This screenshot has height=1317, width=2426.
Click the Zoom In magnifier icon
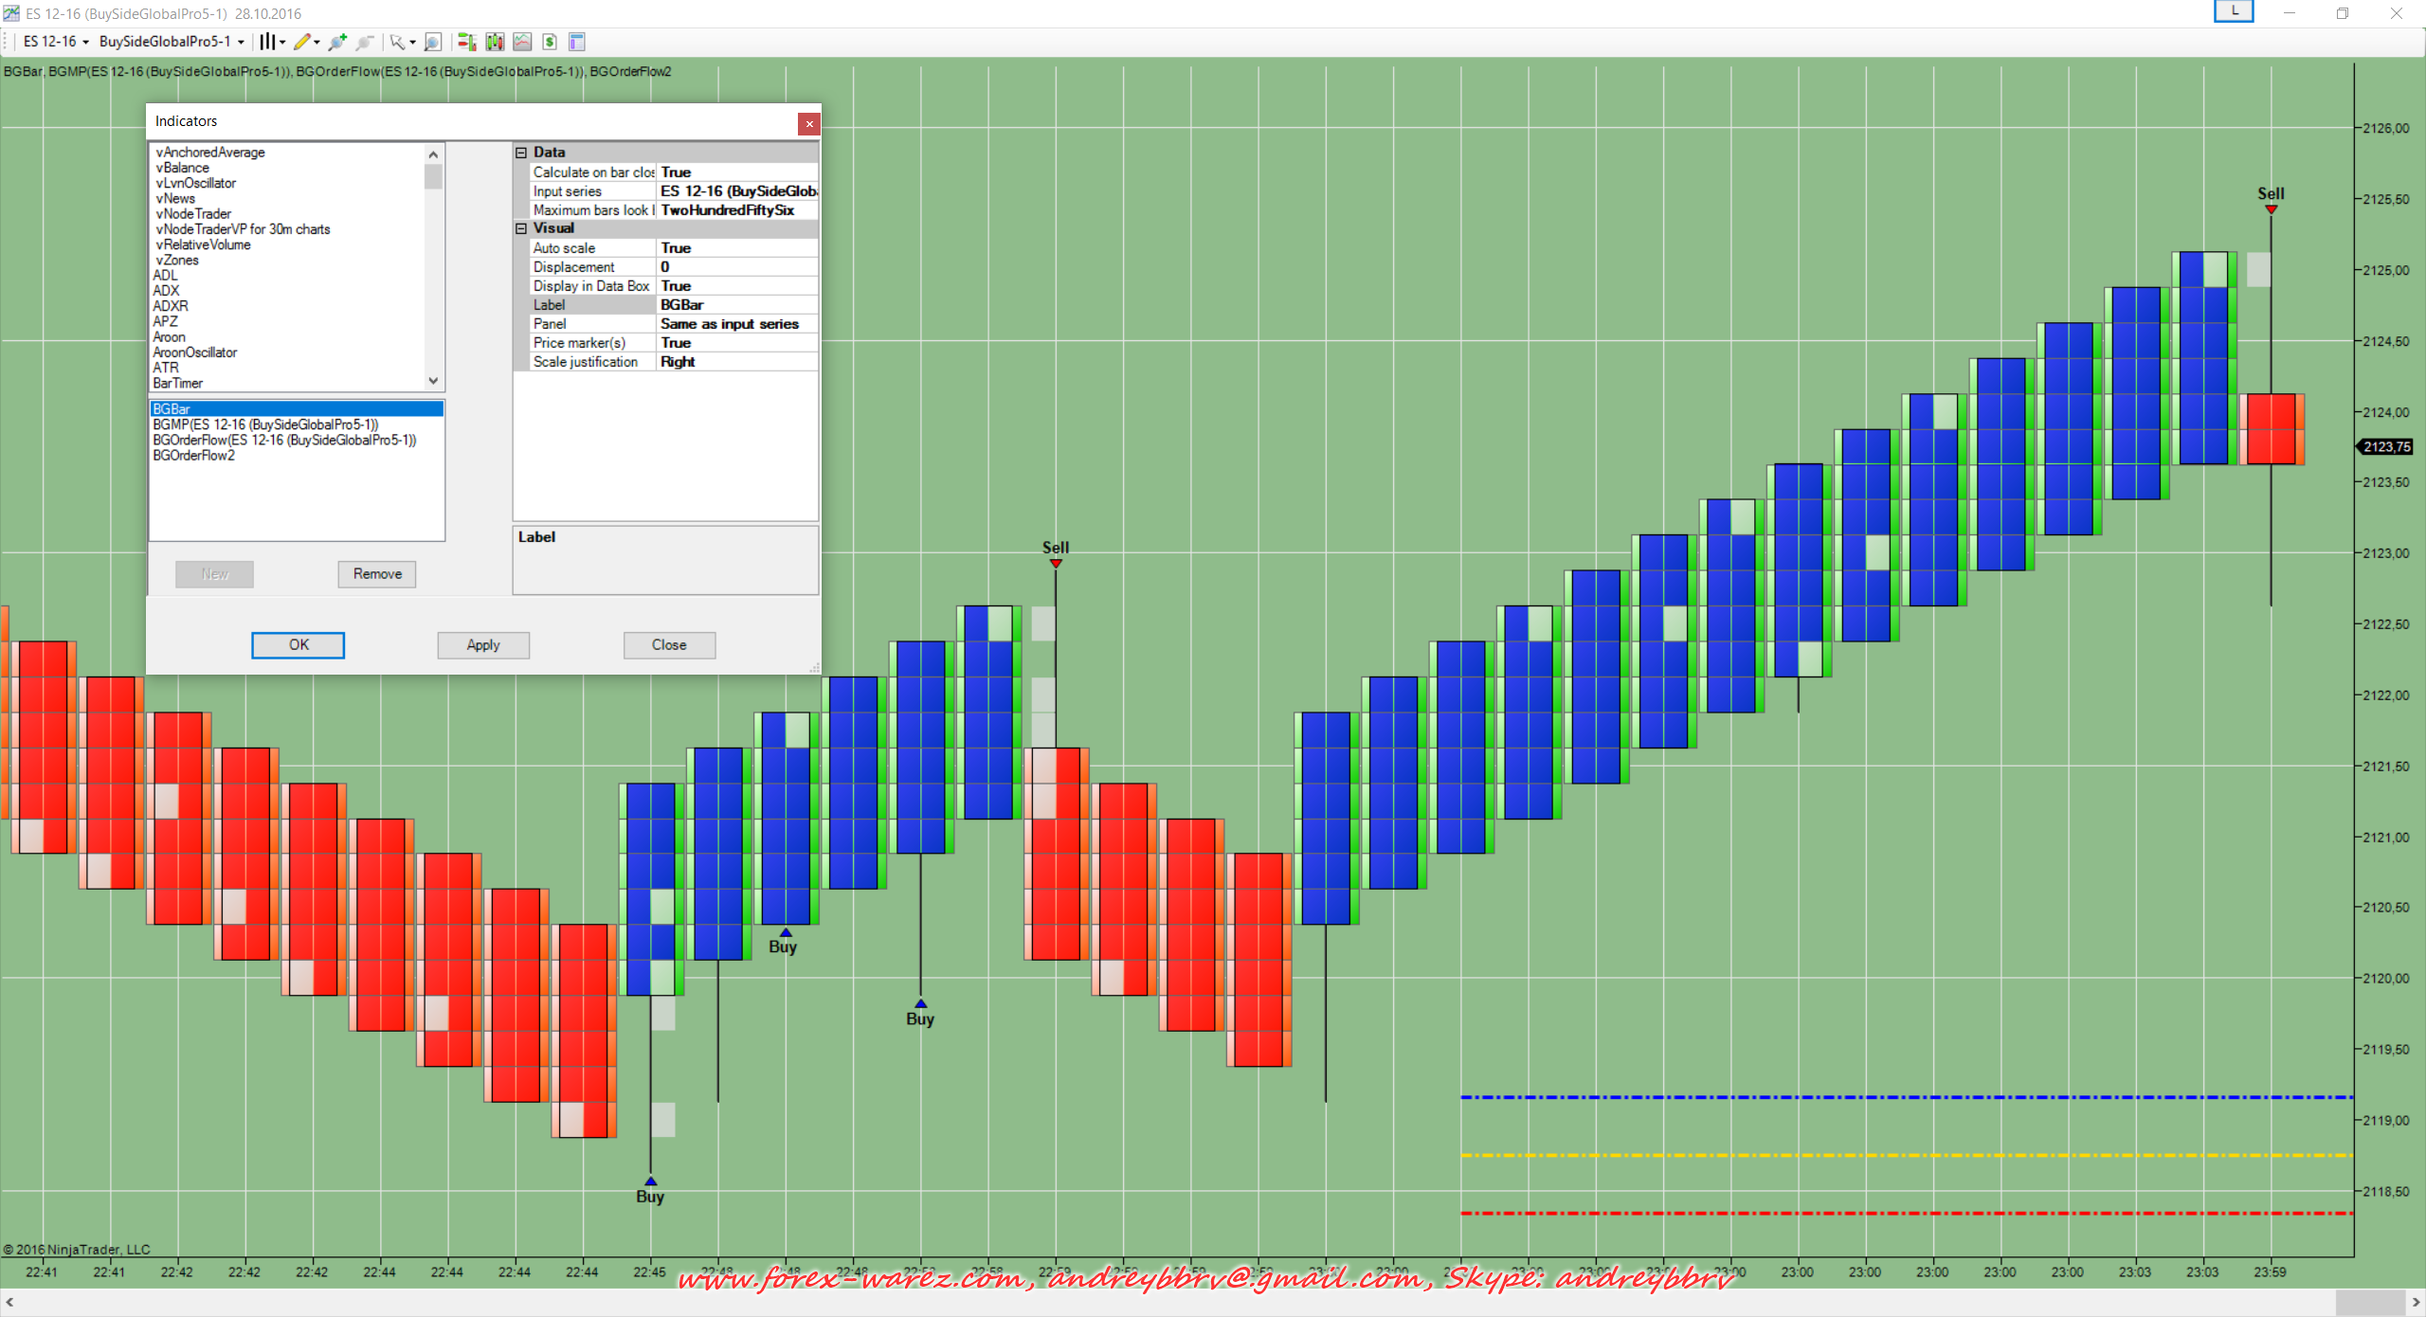tap(337, 42)
